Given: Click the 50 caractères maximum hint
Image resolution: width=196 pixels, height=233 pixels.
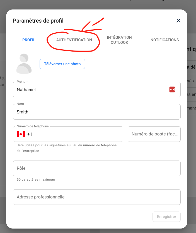Looking at the screenshot, I should pyautogui.click(x=36, y=179).
